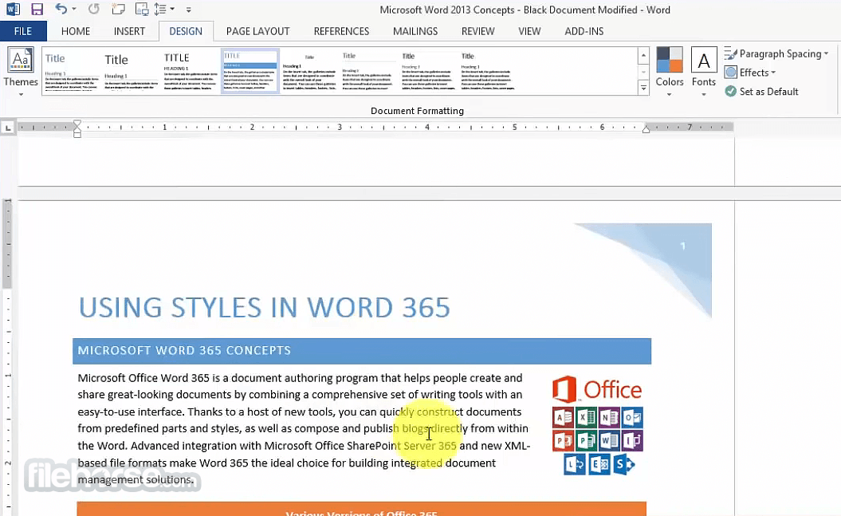Click the Effects circle icon
Screen dimensions: 841x516
730,73
